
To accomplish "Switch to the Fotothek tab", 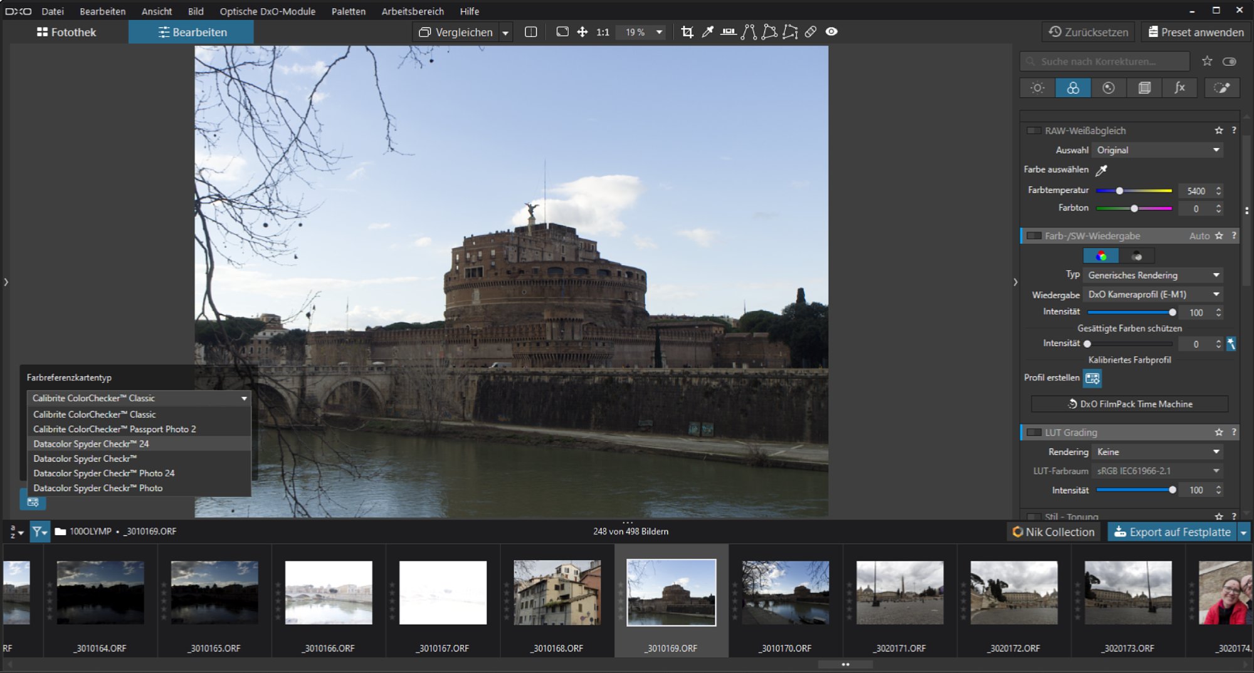I will [66, 32].
